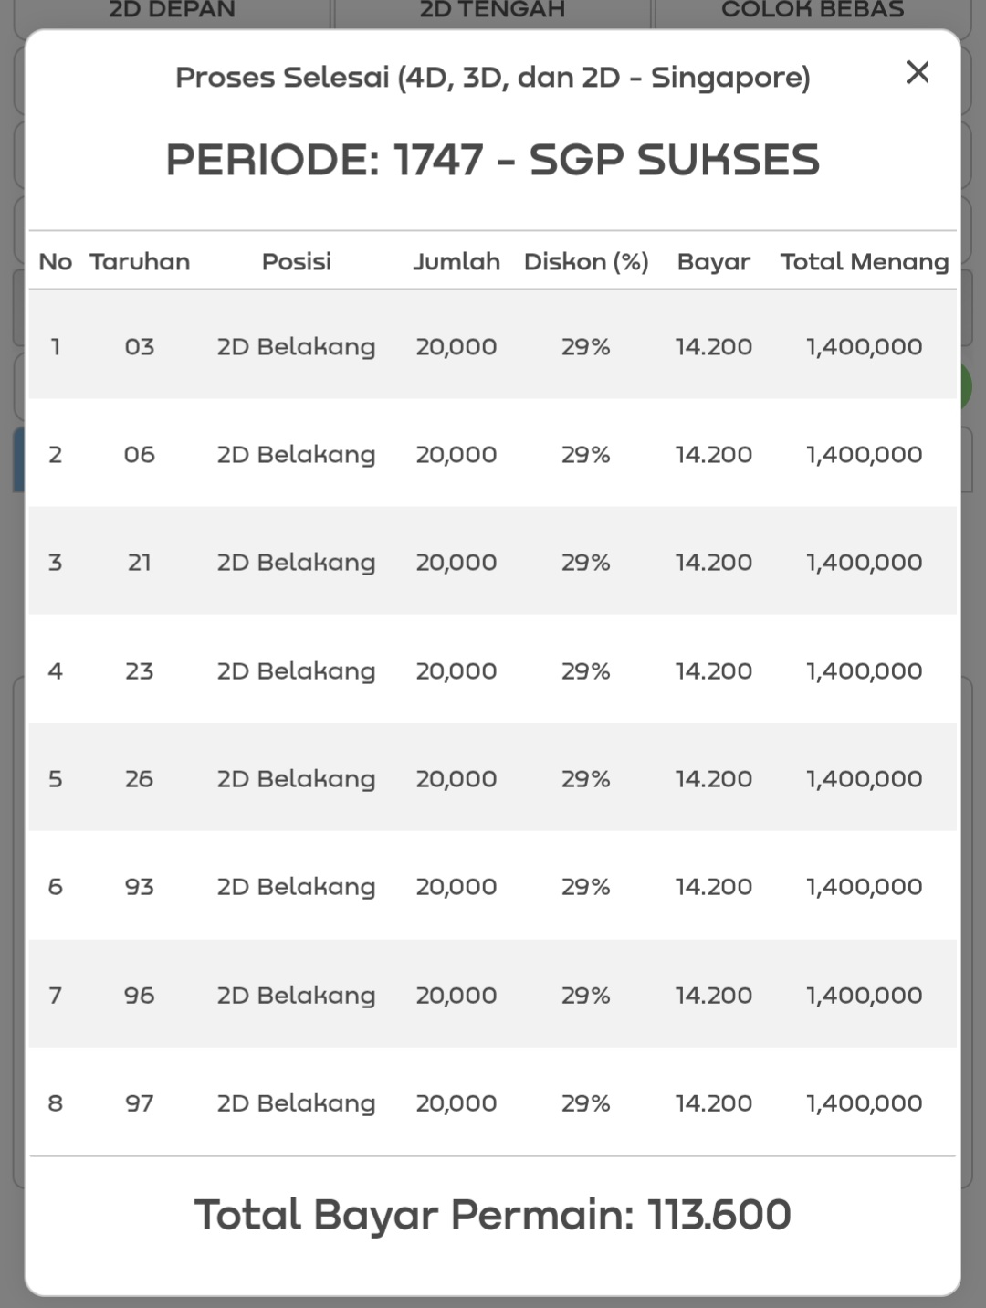Click the PERIODE: 1747 - SGP SUKSES heading
Viewport: 986px width, 1308px height.
pyautogui.click(x=493, y=160)
